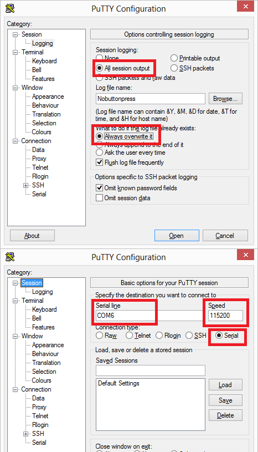Open Rlogin category in upper window tree
Image resolution: width=258 pixels, height=452 pixels.
point(40,176)
